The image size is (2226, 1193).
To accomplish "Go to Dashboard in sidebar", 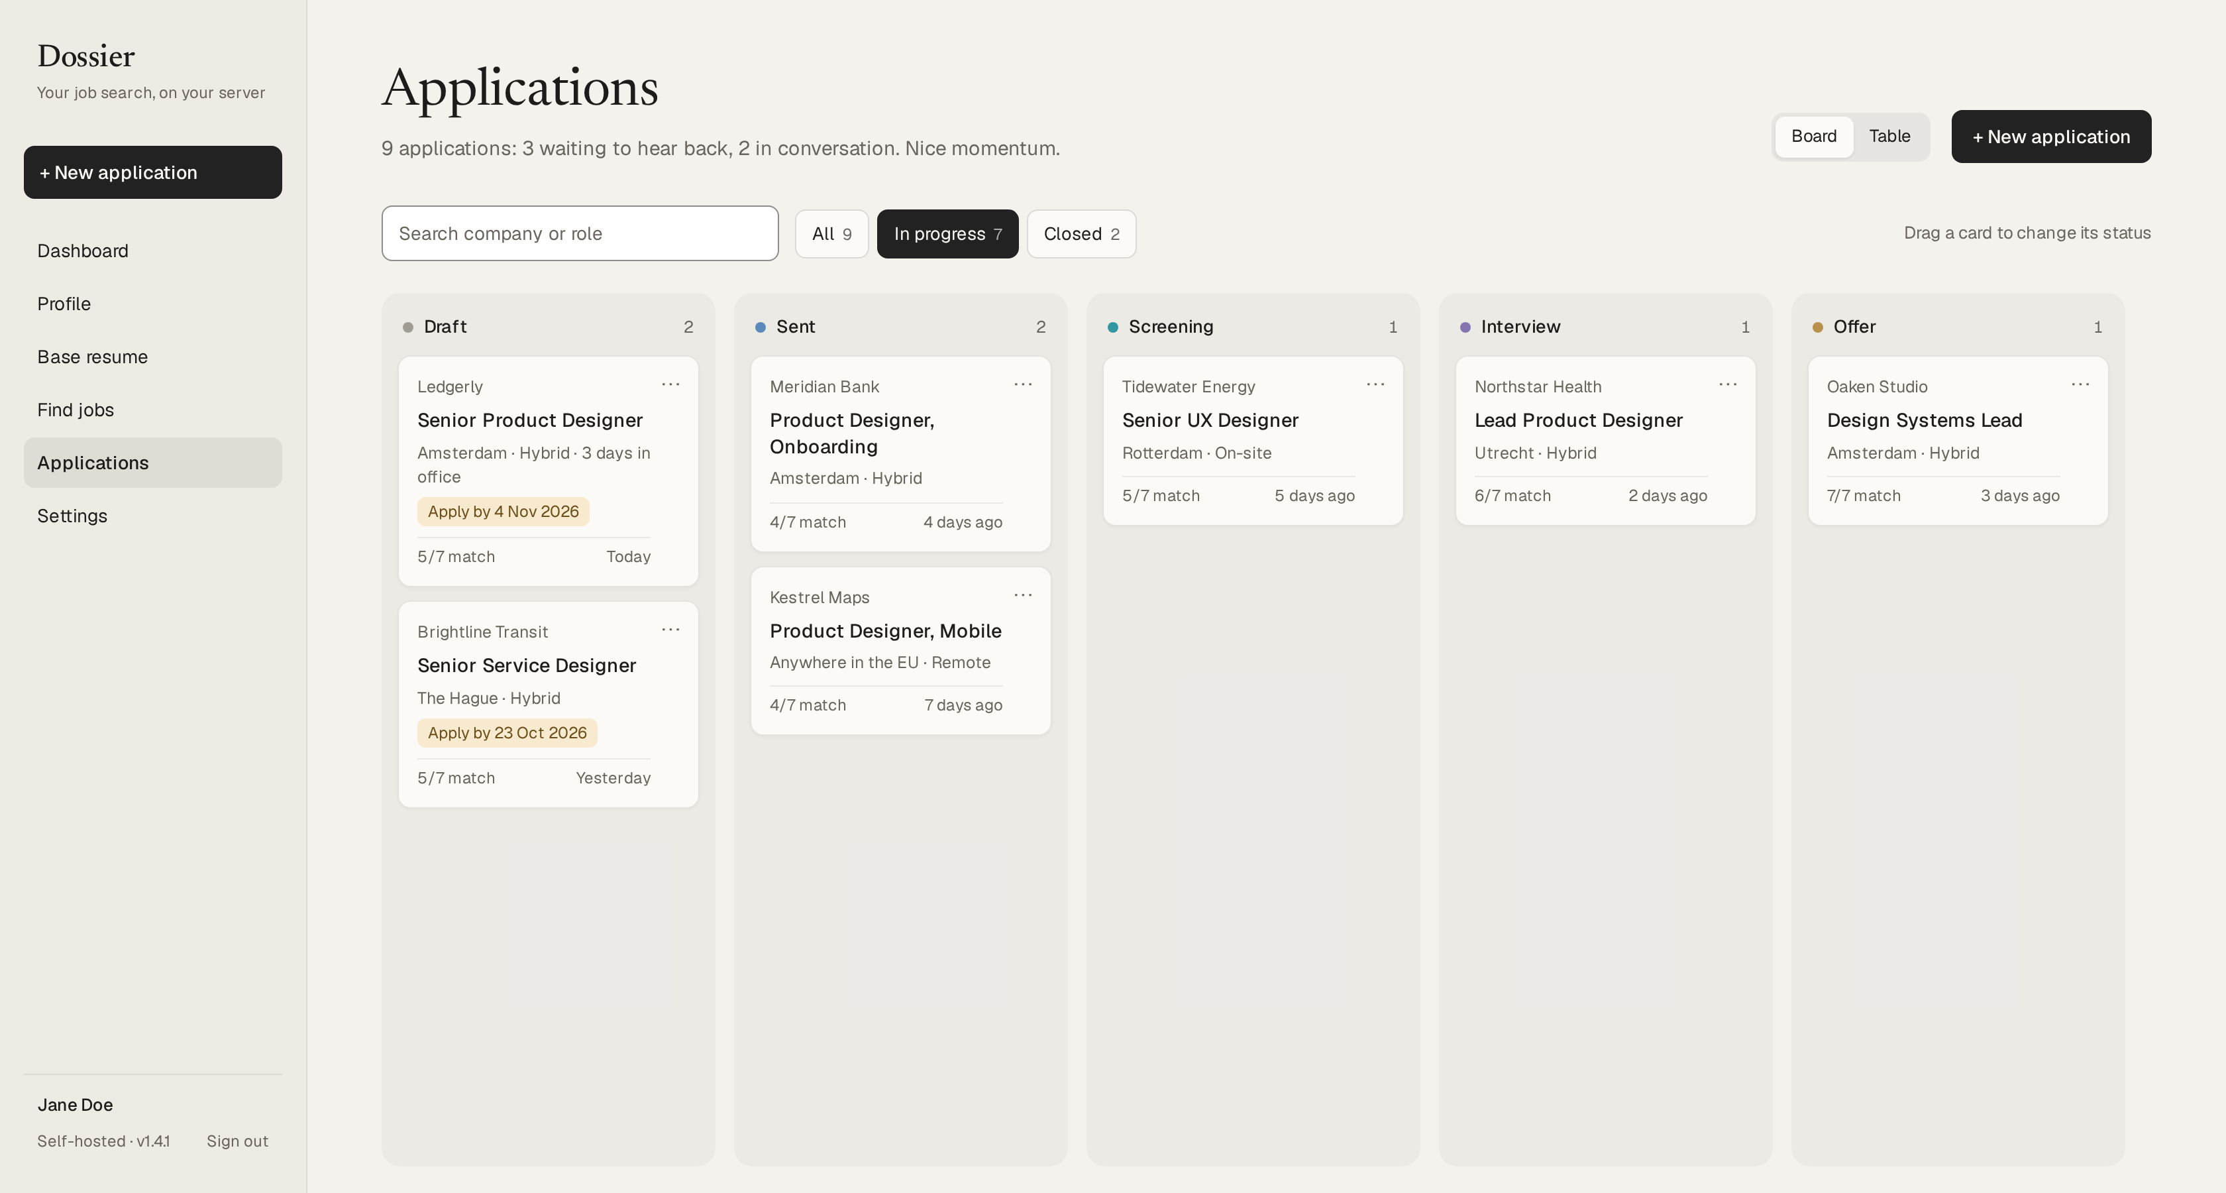I will tap(153, 251).
